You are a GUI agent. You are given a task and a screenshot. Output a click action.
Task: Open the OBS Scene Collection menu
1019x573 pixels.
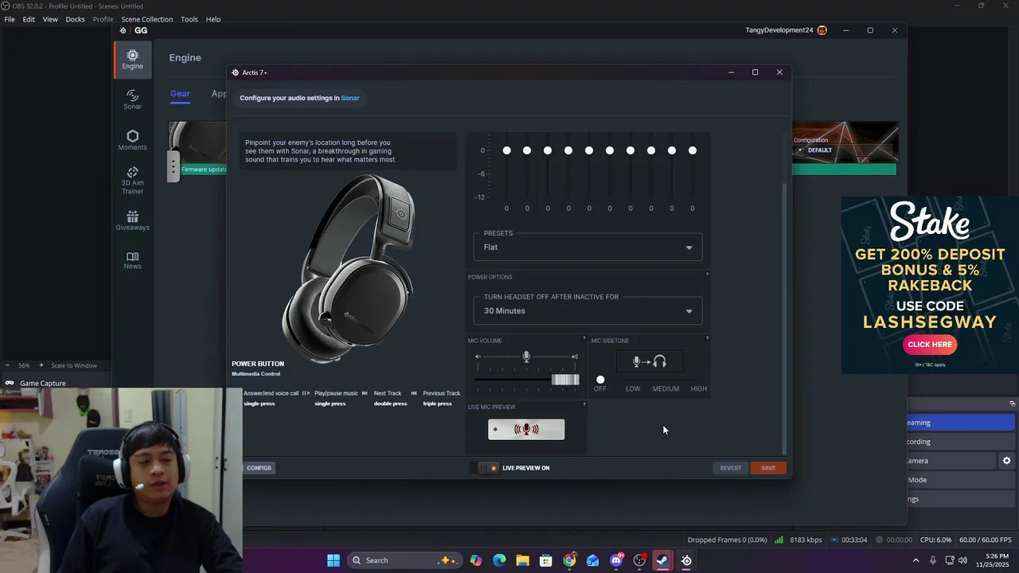click(x=146, y=19)
